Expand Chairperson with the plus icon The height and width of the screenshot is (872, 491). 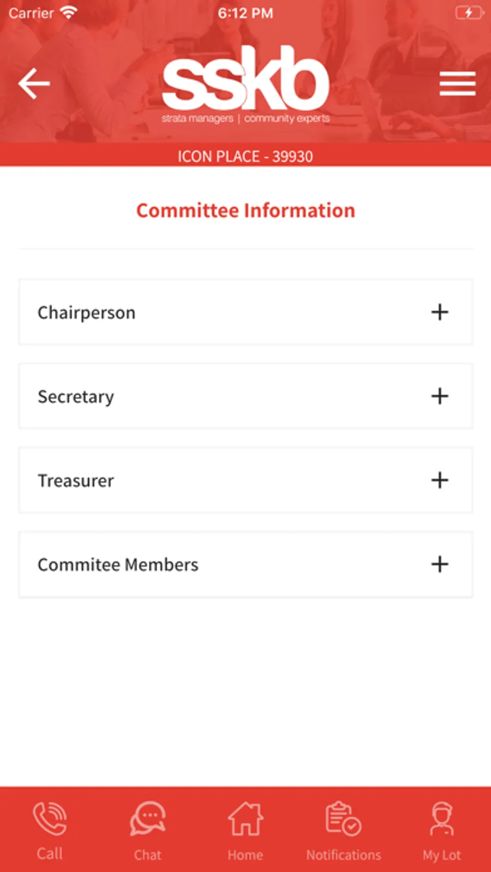click(x=440, y=312)
